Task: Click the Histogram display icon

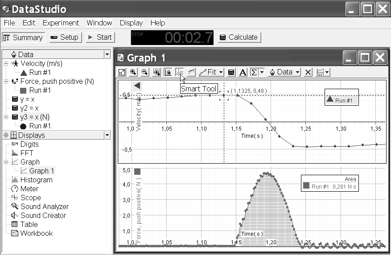Action: (x=15, y=180)
